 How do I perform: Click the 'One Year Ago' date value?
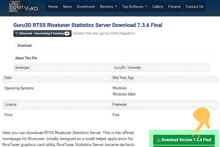click(x=123, y=78)
